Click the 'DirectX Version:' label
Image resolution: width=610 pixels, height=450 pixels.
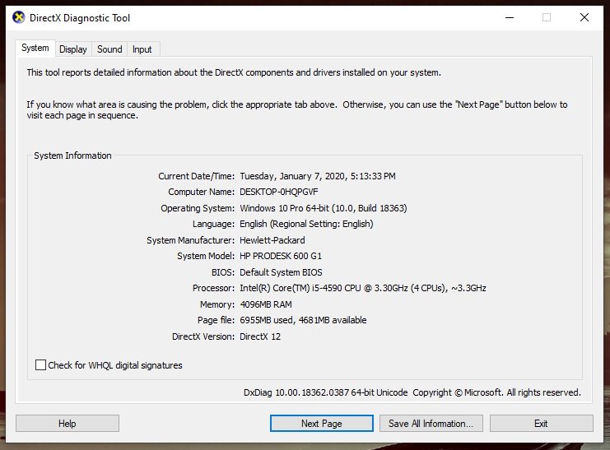click(203, 336)
